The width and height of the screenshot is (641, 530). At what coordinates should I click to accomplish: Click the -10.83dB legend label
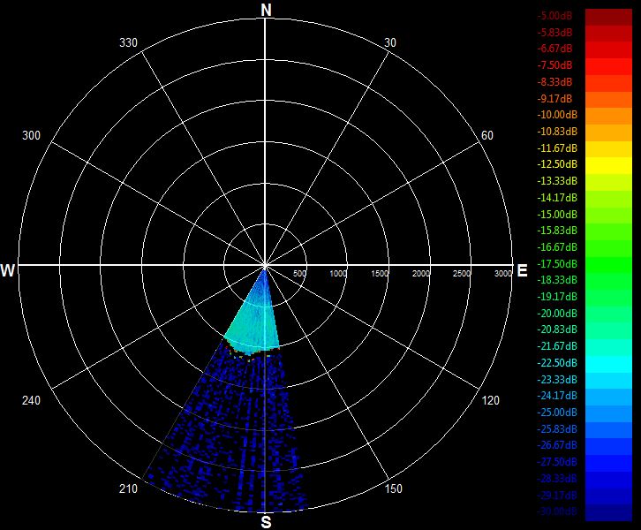[x=557, y=132]
